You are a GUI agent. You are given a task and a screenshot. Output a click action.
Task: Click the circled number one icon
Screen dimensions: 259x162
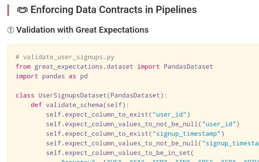click(11, 30)
